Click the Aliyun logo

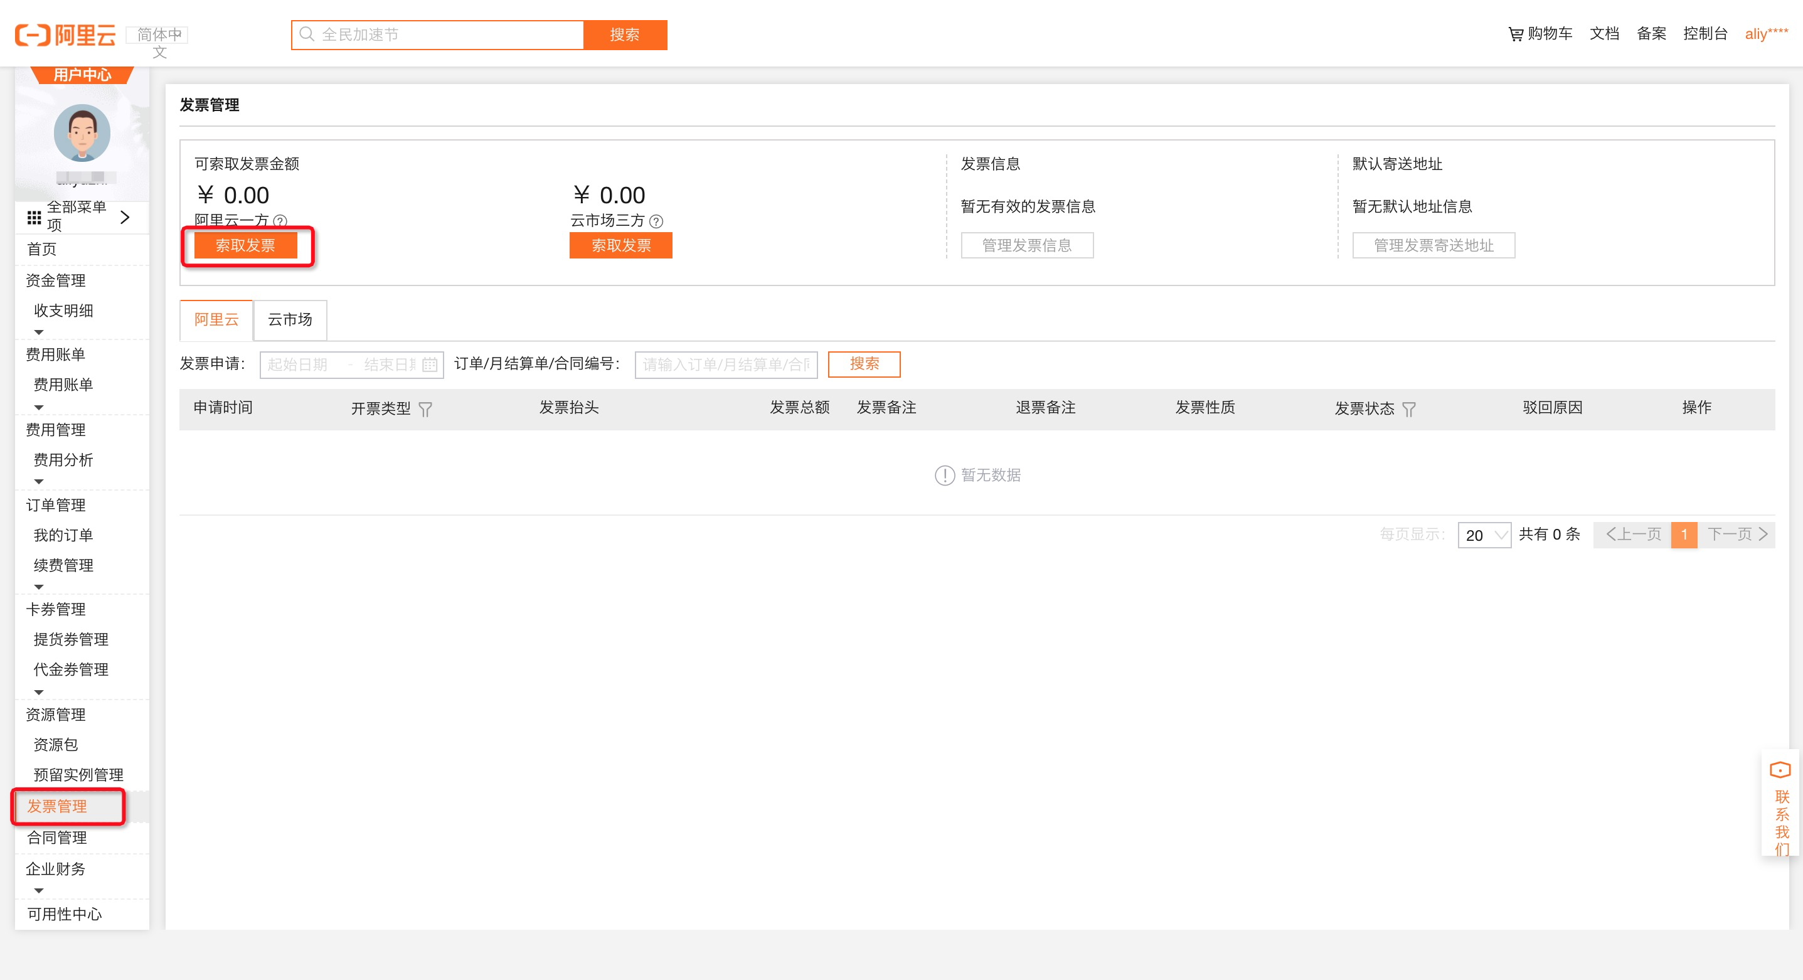point(65,35)
